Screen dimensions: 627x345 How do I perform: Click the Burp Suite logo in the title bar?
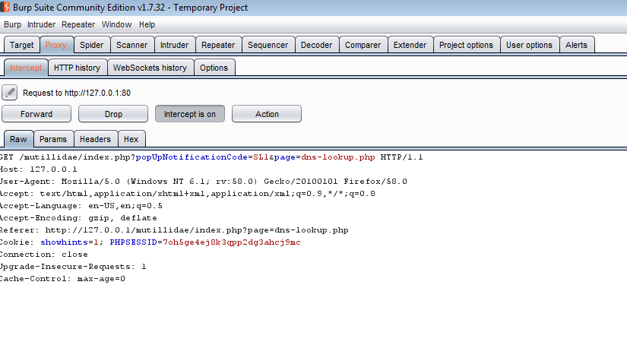point(5,7)
